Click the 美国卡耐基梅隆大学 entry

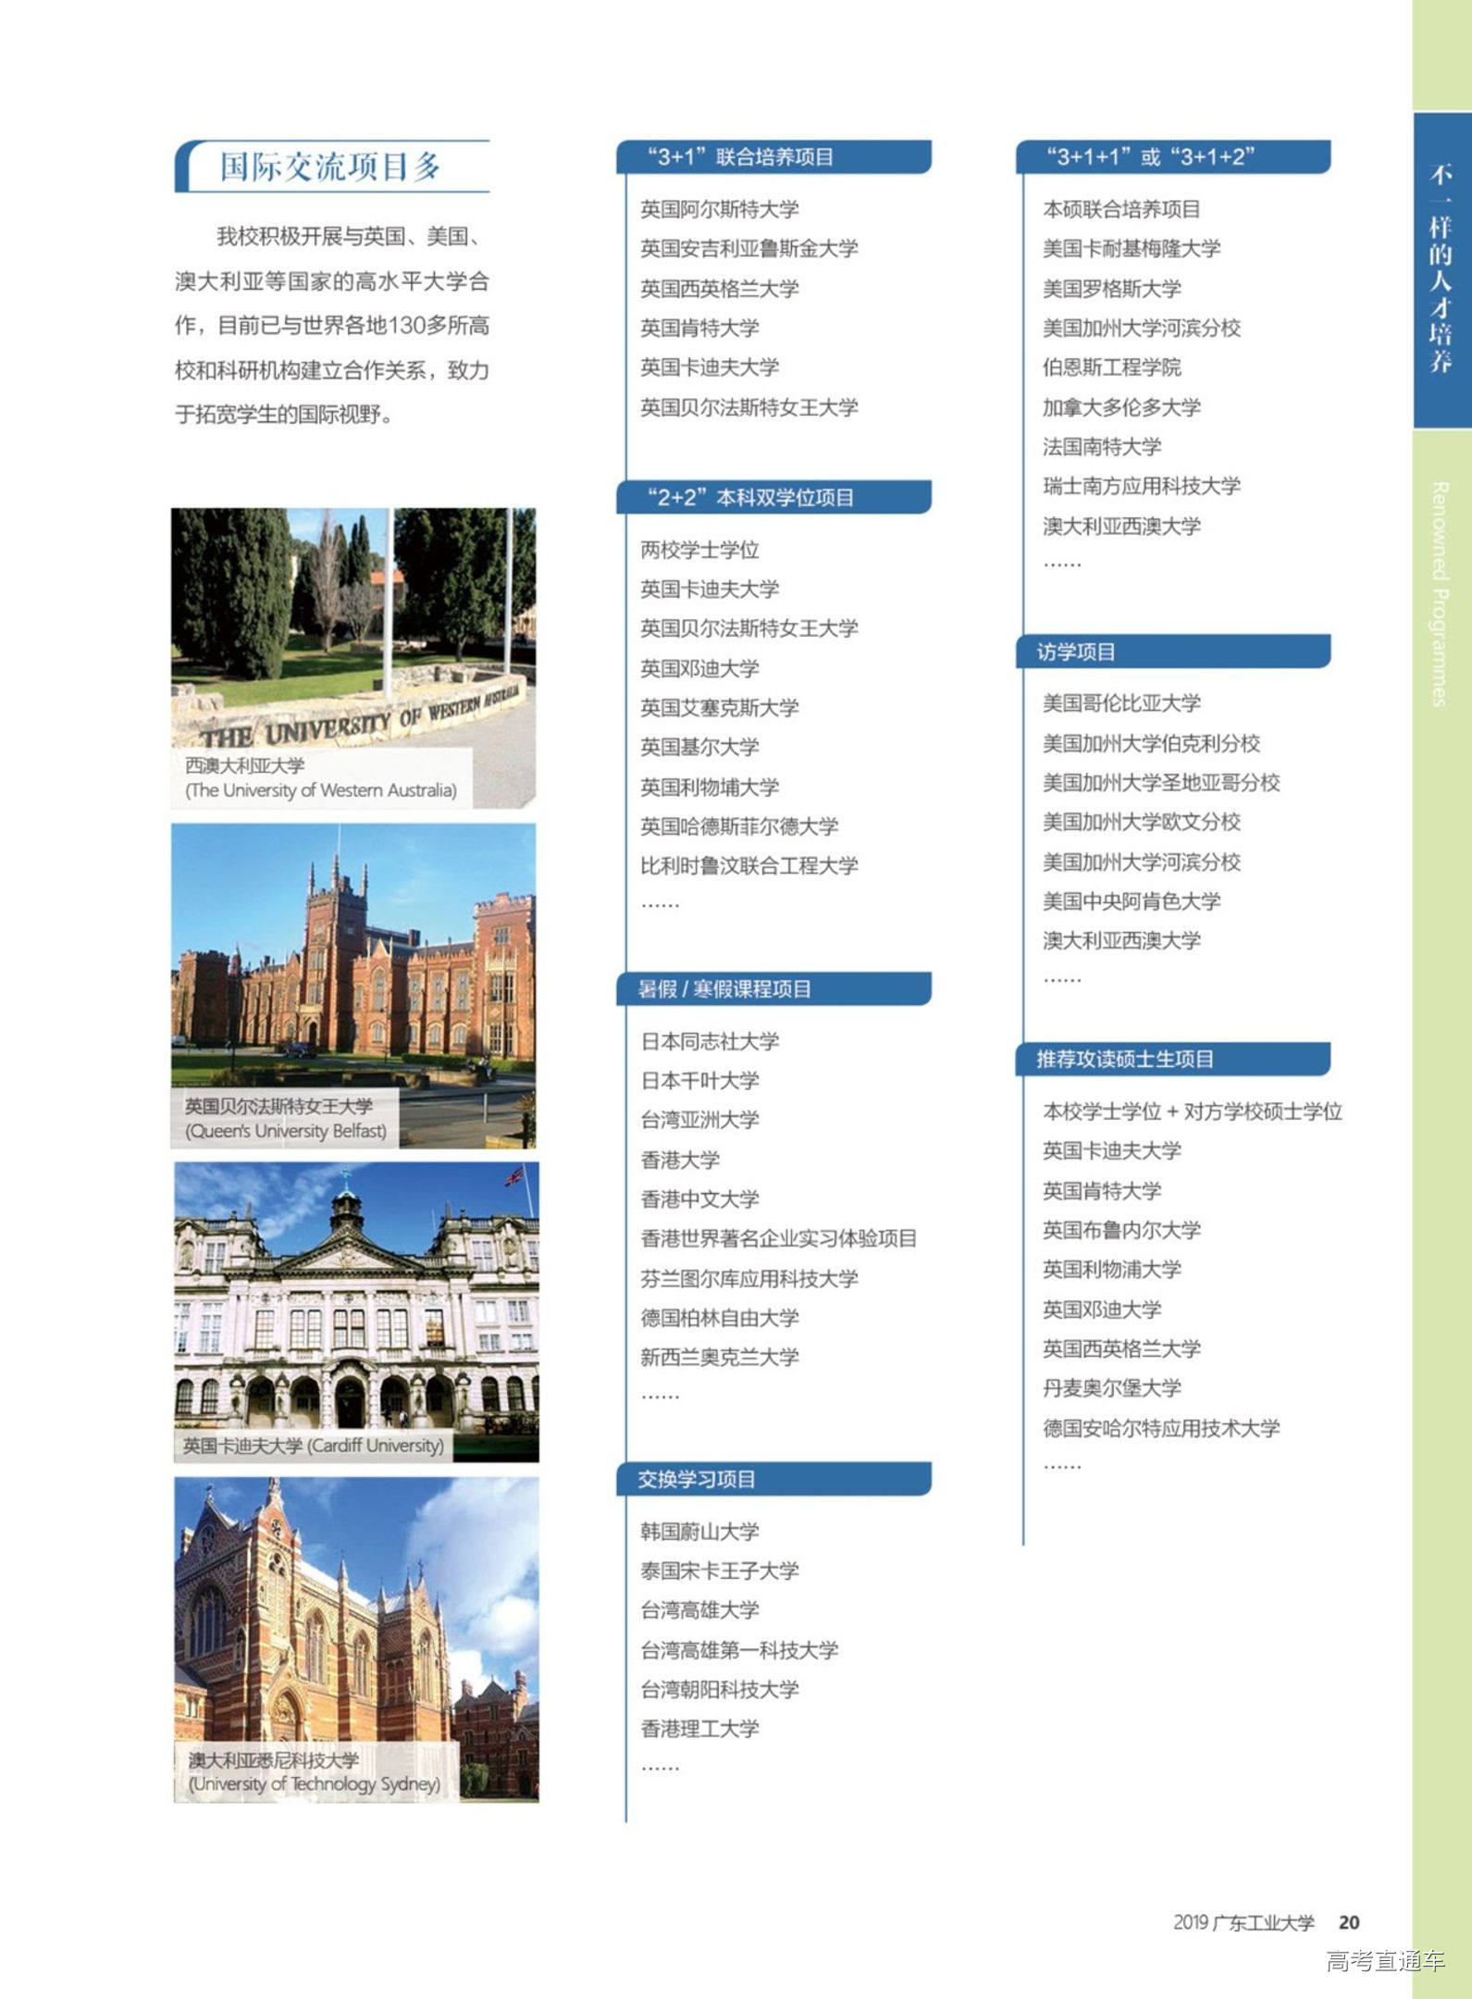click(1131, 249)
